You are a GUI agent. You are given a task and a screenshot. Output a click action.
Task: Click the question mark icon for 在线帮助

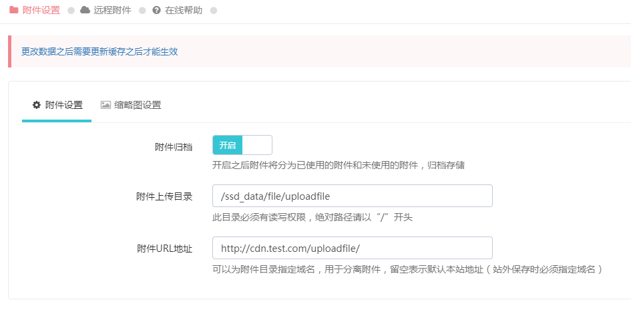coord(156,11)
